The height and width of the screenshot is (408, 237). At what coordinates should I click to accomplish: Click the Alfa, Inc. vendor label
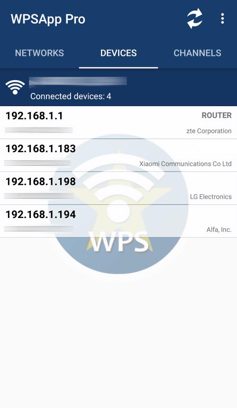point(219,230)
